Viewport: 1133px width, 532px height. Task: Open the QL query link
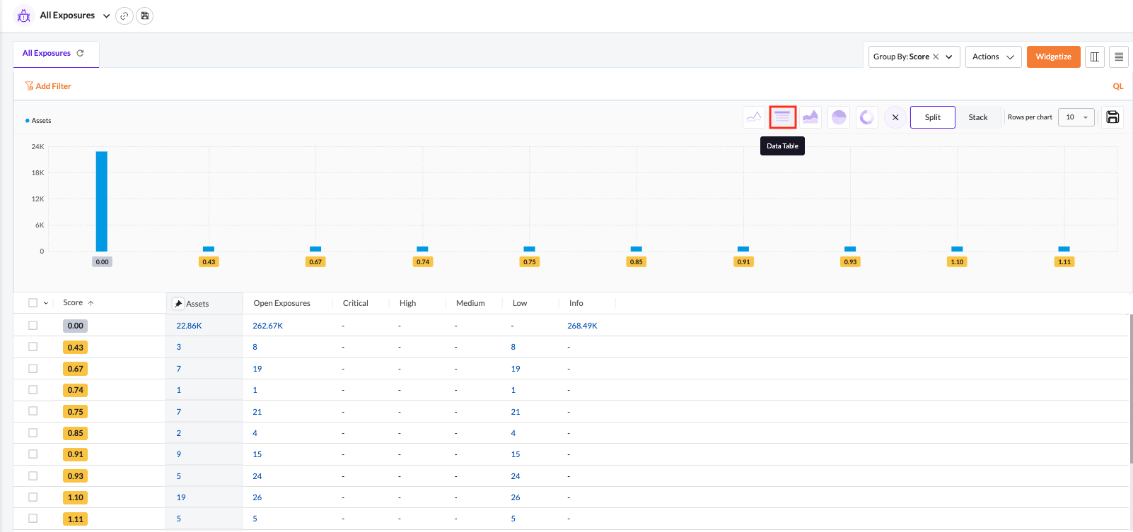click(1118, 86)
